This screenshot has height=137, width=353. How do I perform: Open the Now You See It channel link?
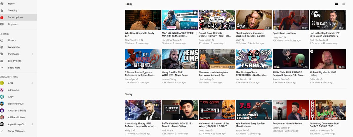point(132,40)
